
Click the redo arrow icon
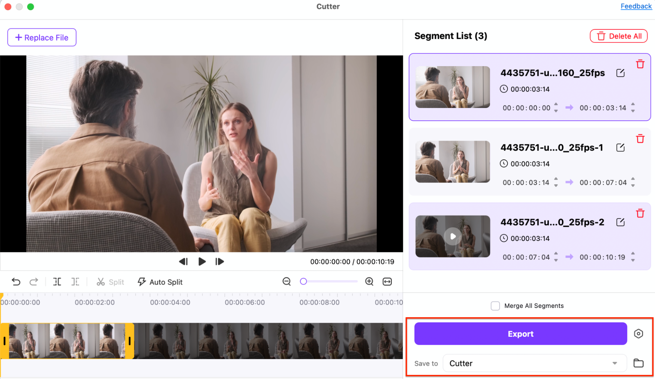[x=34, y=281]
